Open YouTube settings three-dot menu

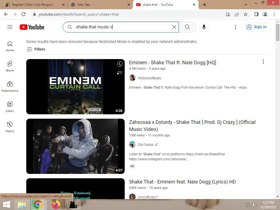pos(235,27)
